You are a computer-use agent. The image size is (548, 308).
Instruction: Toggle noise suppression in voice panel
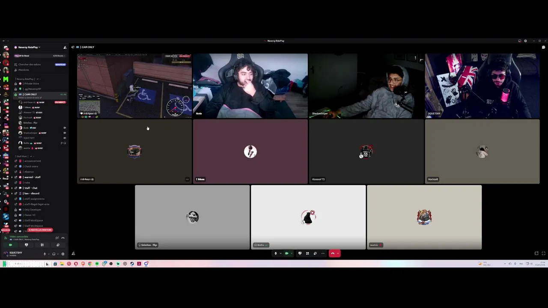(57, 238)
